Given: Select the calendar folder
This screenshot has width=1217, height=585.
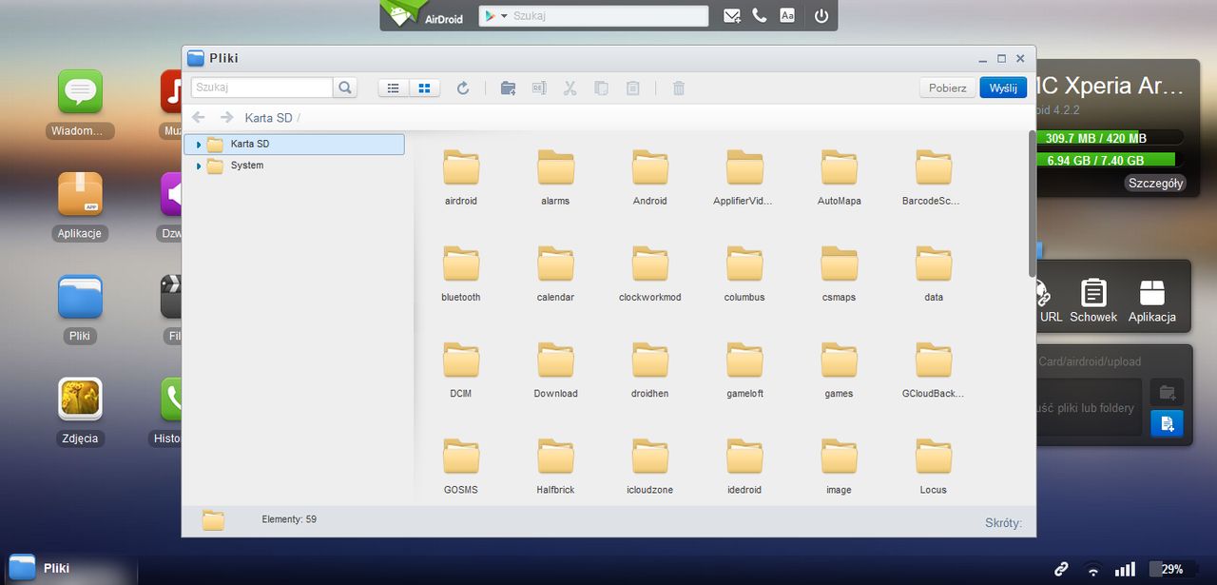Looking at the screenshot, I should pyautogui.click(x=555, y=273).
